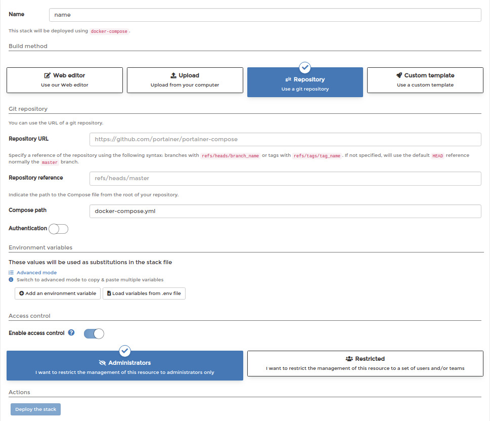Click the HEAD code snippet
The width and height of the screenshot is (490, 421).
click(437, 156)
